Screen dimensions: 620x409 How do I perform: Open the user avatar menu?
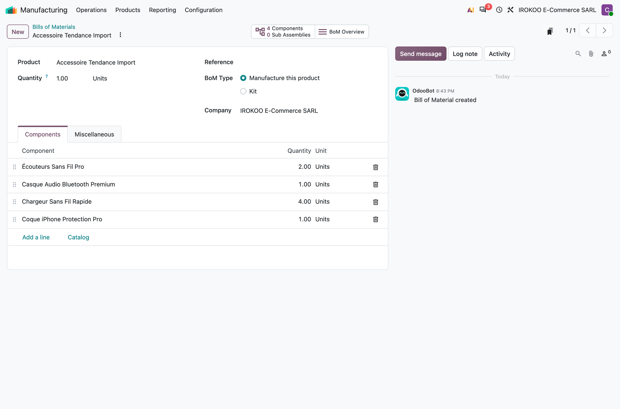point(607,10)
